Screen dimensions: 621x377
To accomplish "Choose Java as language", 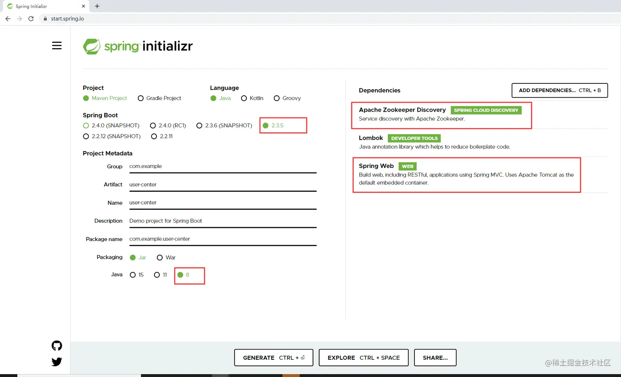I will tap(221, 98).
